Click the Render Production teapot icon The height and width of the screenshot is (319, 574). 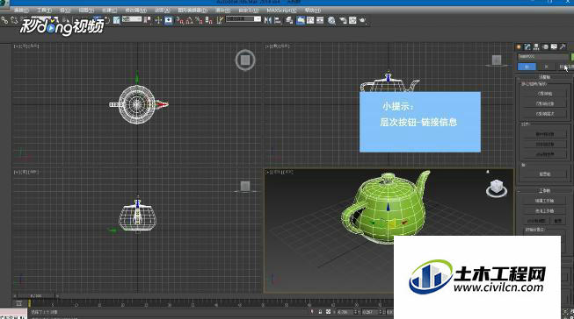coord(363,20)
